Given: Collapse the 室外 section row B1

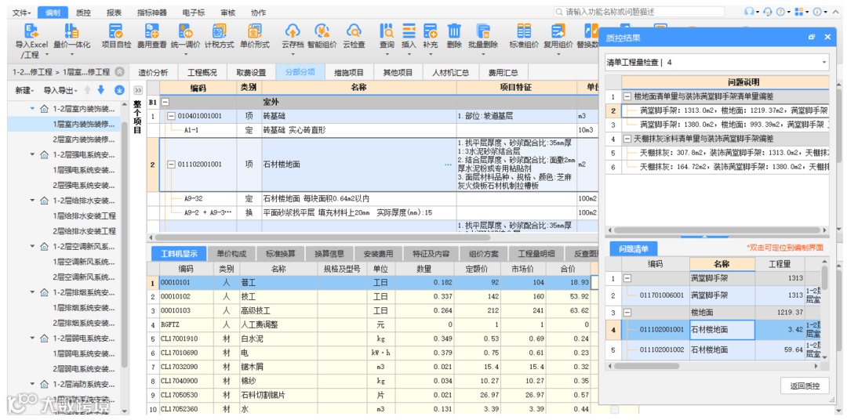Looking at the screenshot, I should pos(165,102).
